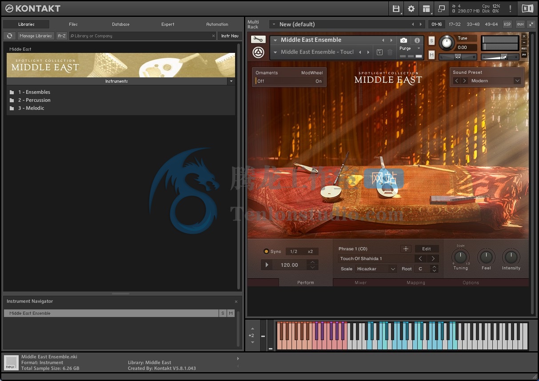Click next Sound Preset arrow
Viewport: 539px width, 381px height.
[x=464, y=81]
